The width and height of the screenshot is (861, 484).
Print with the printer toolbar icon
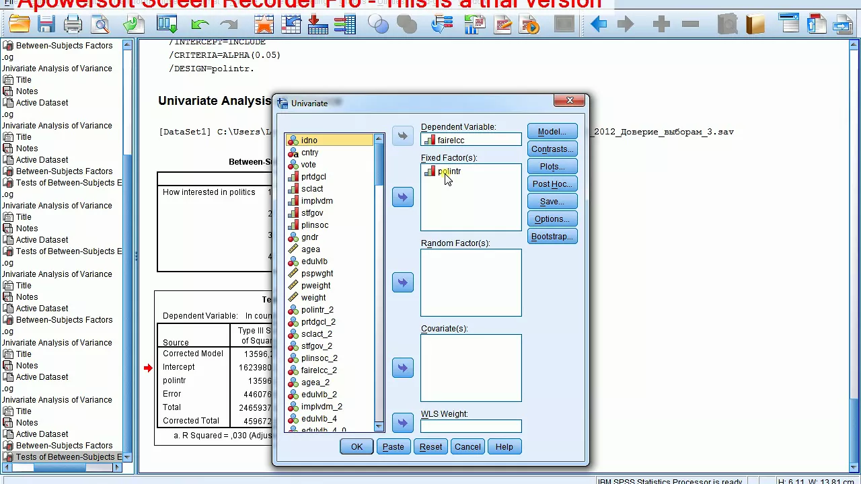pyautogui.click(x=73, y=25)
